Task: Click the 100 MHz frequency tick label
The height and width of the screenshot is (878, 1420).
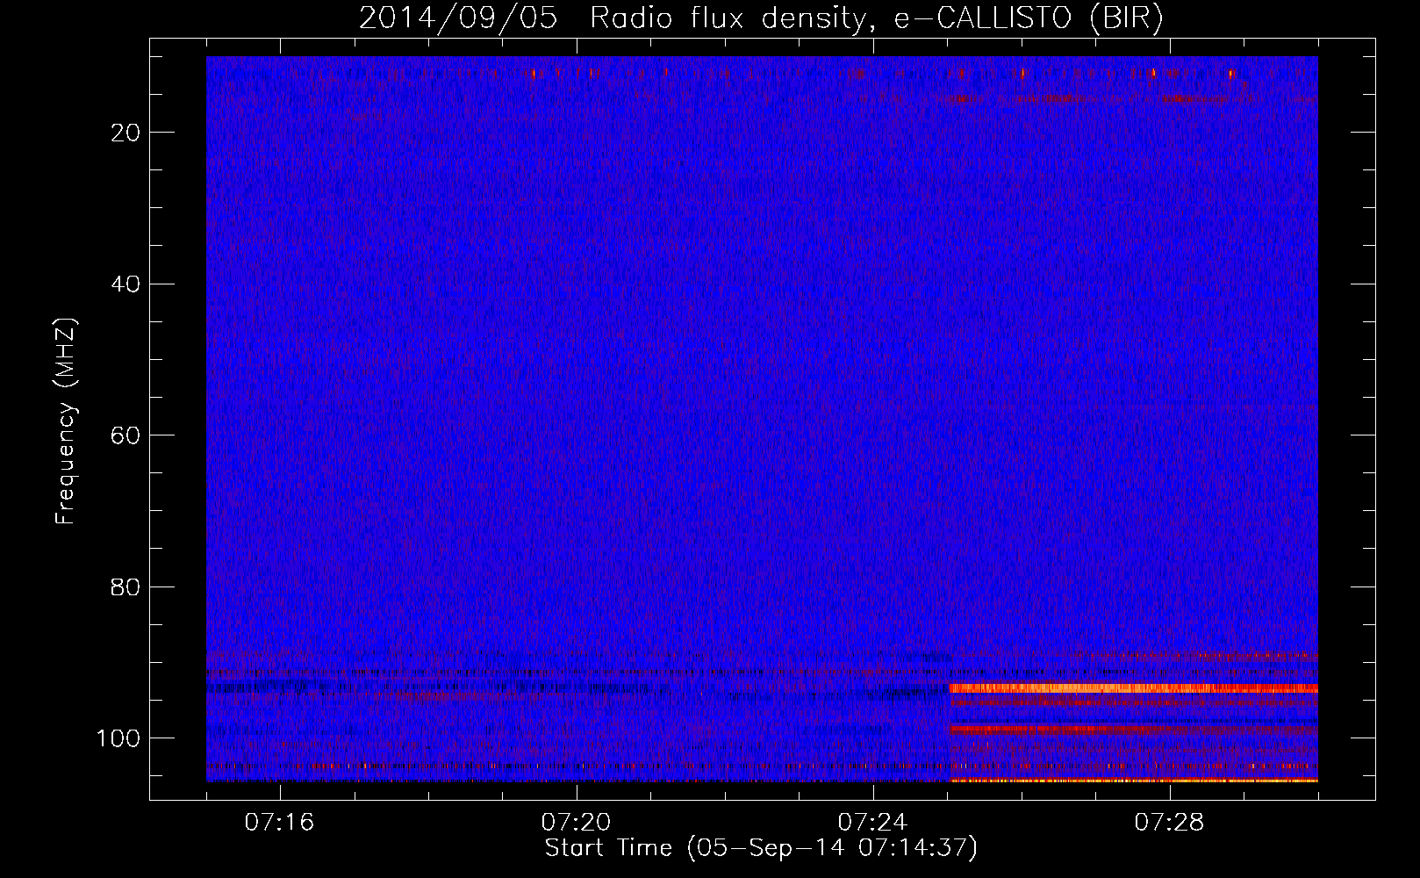Action: tap(119, 738)
